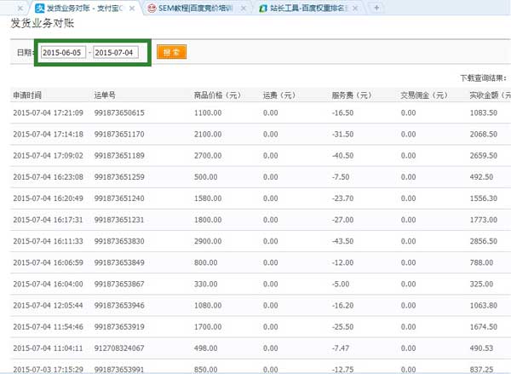
Task: Close the 发货业务对账 tab
Action: click(133, 8)
